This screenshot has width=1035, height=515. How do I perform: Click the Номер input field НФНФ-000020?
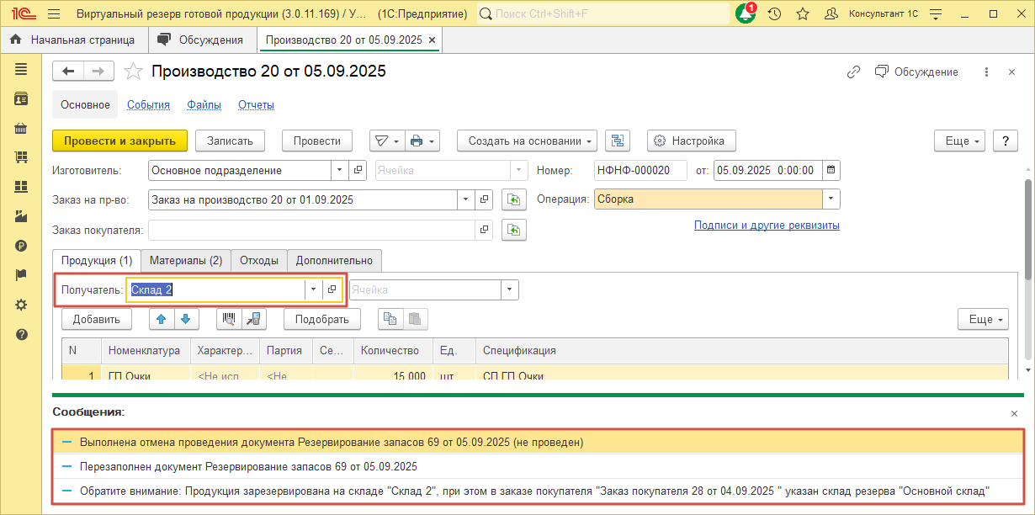[640, 170]
